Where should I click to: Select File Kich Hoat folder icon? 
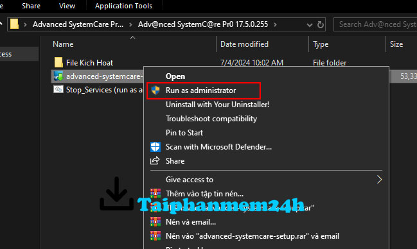click(x=58, y=62)
